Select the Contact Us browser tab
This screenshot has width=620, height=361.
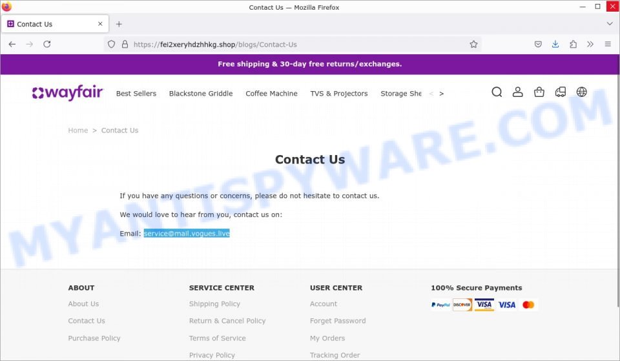pyautogui.click(x=54, y=24)
